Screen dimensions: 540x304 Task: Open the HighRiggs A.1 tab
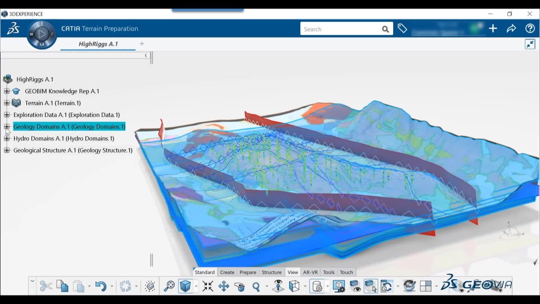pyautogui.click(x=98, y=44)
